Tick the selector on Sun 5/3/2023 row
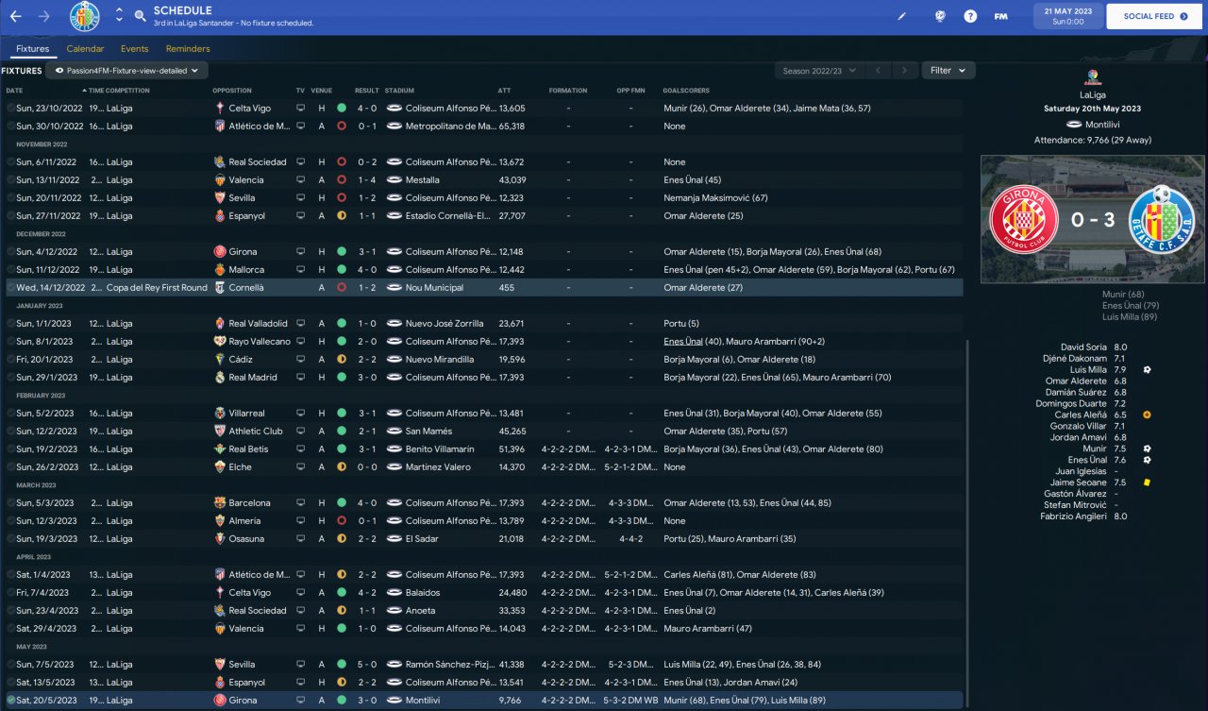 pyautogui.click(x=10, y=503)
